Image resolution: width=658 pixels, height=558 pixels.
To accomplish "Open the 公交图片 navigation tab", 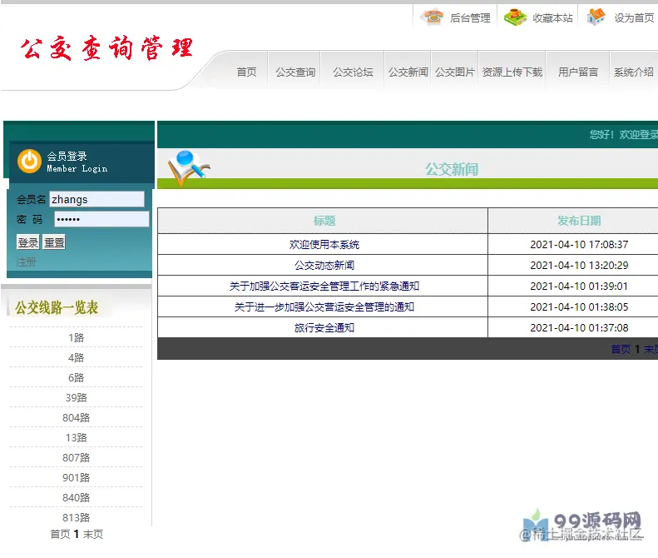I will tap(455, 72).
